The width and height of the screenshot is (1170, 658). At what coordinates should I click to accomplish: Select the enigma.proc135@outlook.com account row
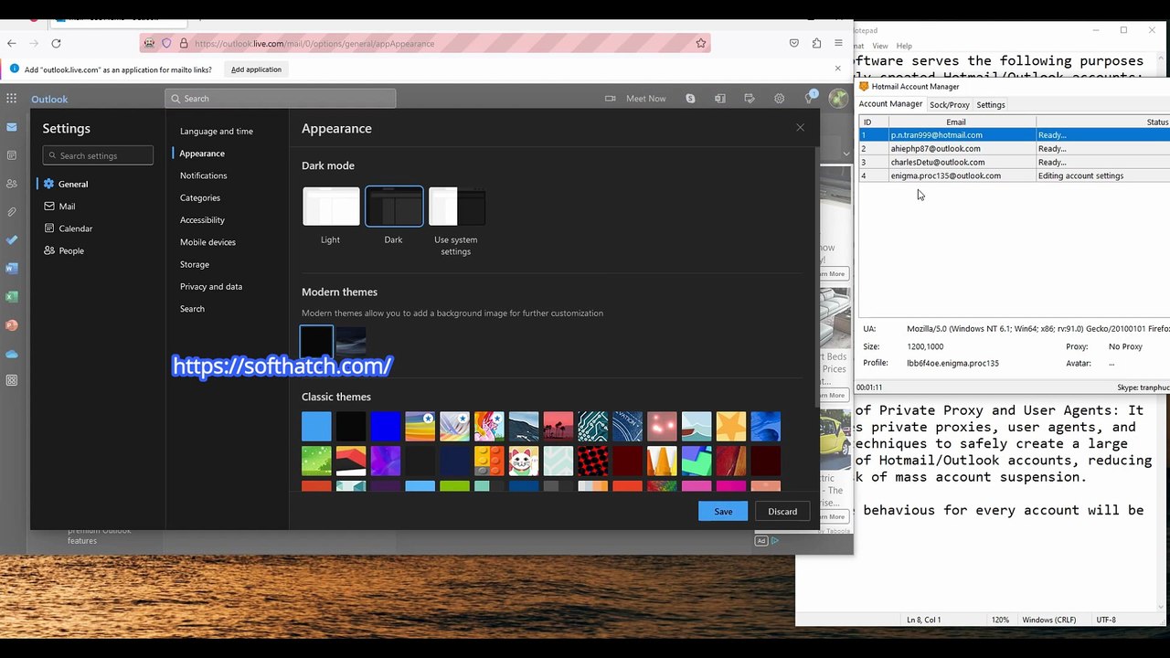(x=1014, y=175)
